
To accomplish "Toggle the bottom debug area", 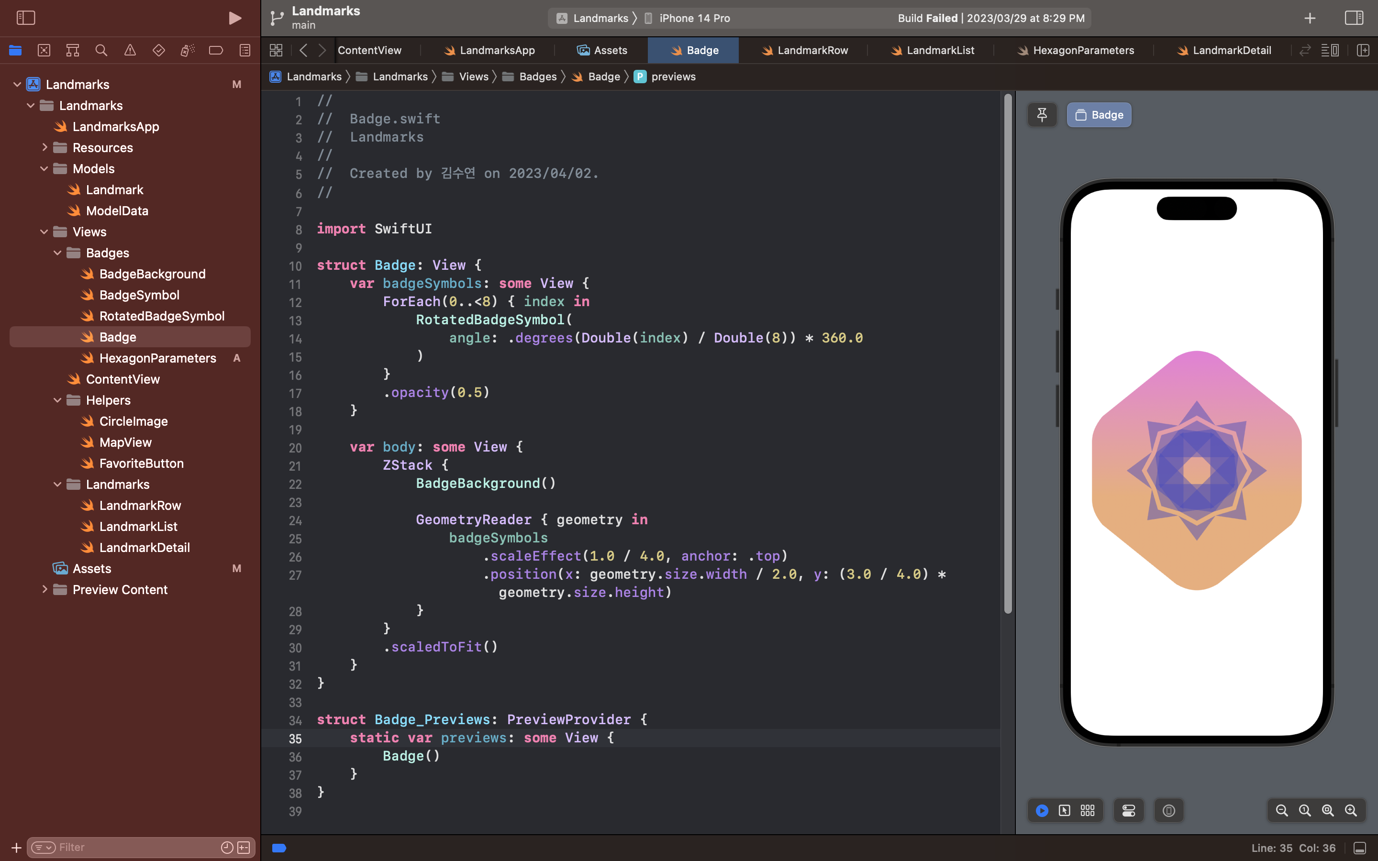I will coord(1360,848).
